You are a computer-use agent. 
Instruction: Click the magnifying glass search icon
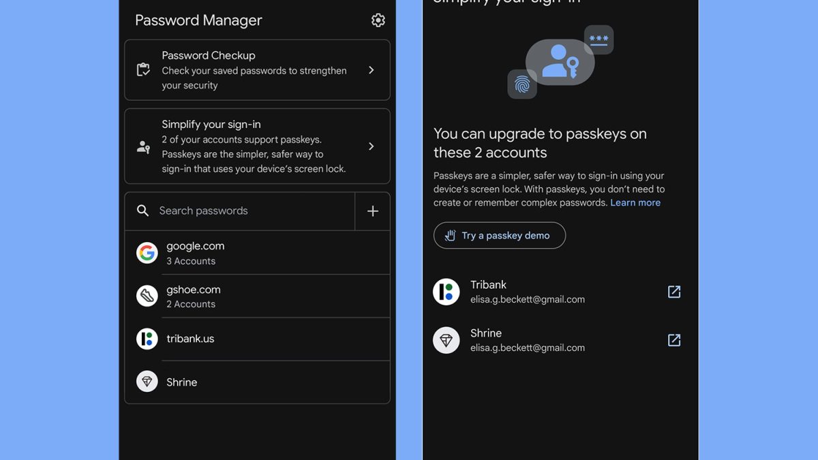tap(142, 211)
